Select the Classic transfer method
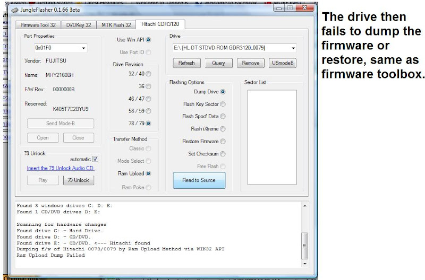Viewport: 425px width, 280px height. click(x=148, y=148)
